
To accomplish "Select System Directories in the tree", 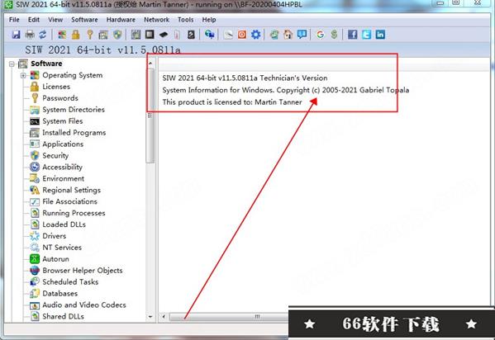I will (74, 110).
